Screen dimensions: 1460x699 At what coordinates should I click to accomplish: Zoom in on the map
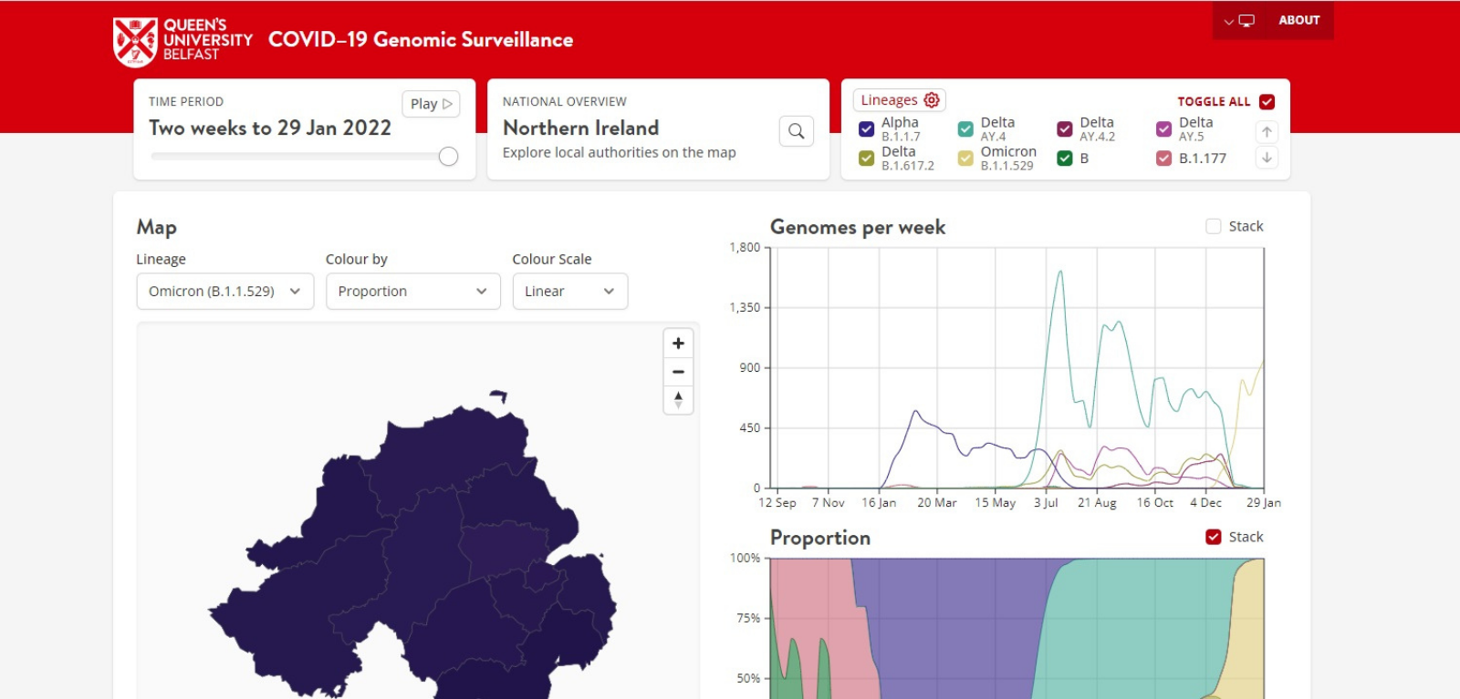click(678, 344)
